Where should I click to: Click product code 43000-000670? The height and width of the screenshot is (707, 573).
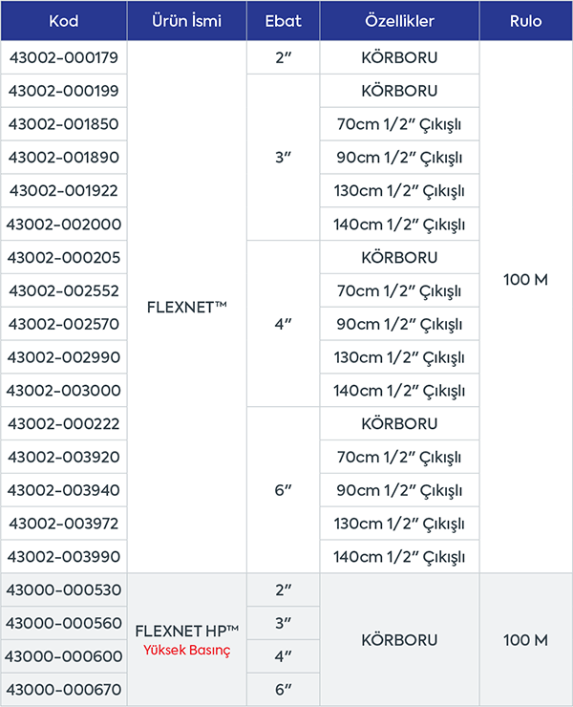[63, 689]
